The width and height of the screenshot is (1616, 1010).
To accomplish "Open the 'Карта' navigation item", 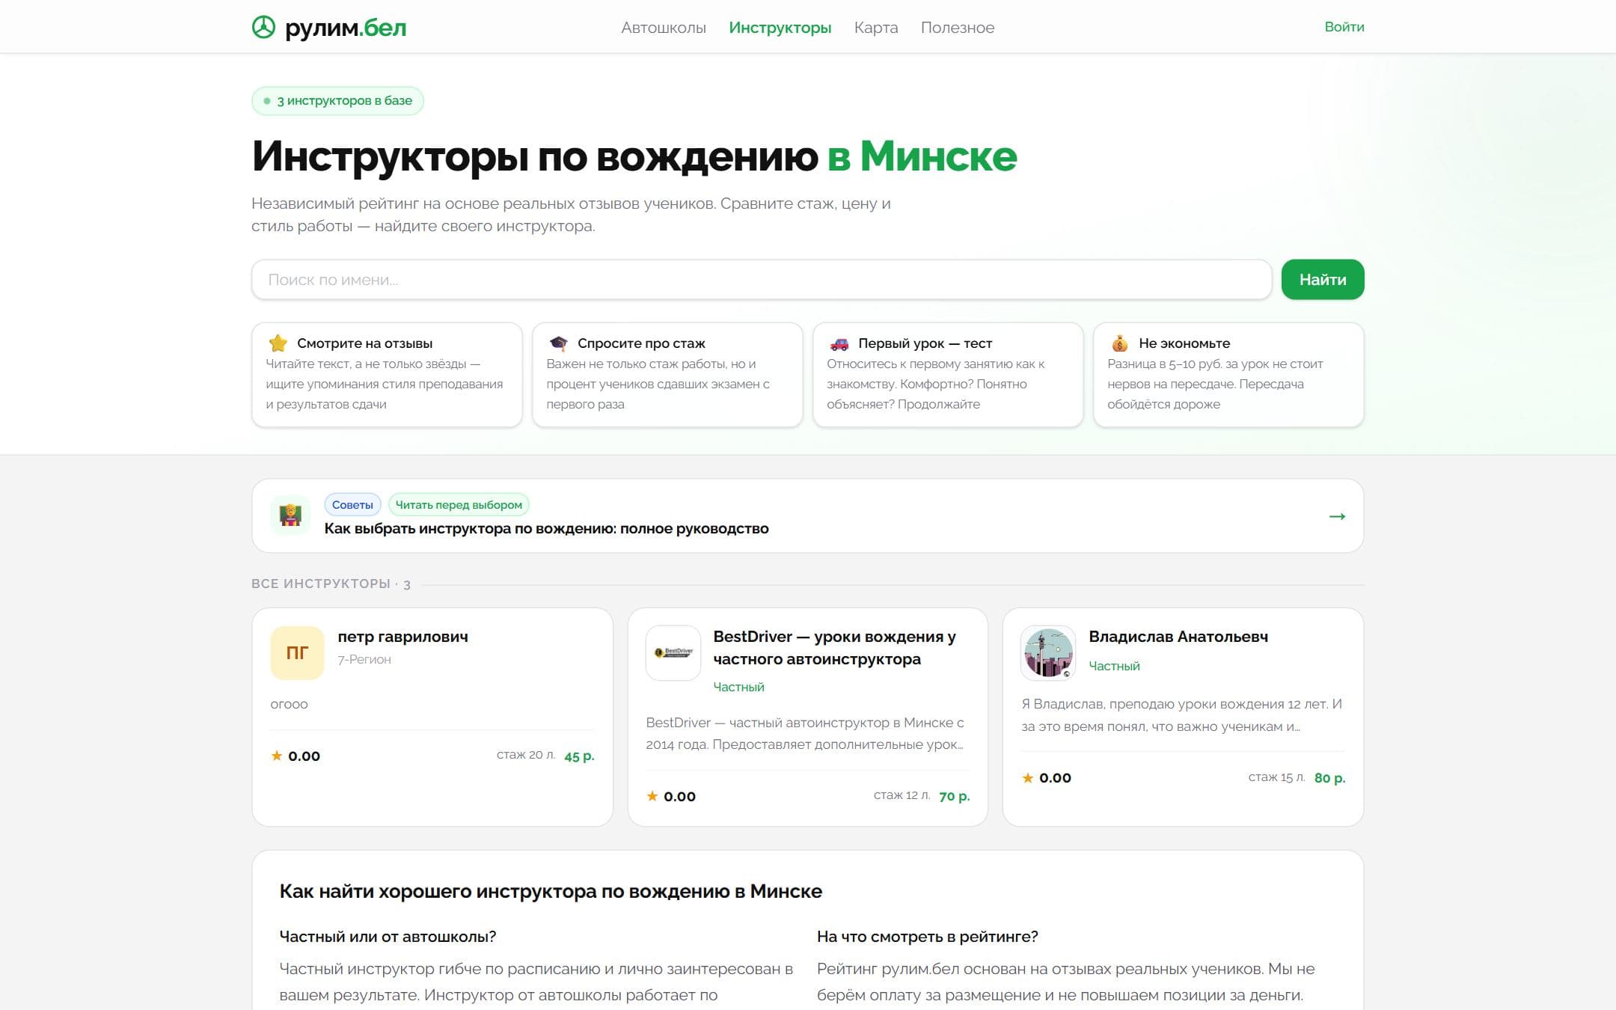I will point(876,28).
